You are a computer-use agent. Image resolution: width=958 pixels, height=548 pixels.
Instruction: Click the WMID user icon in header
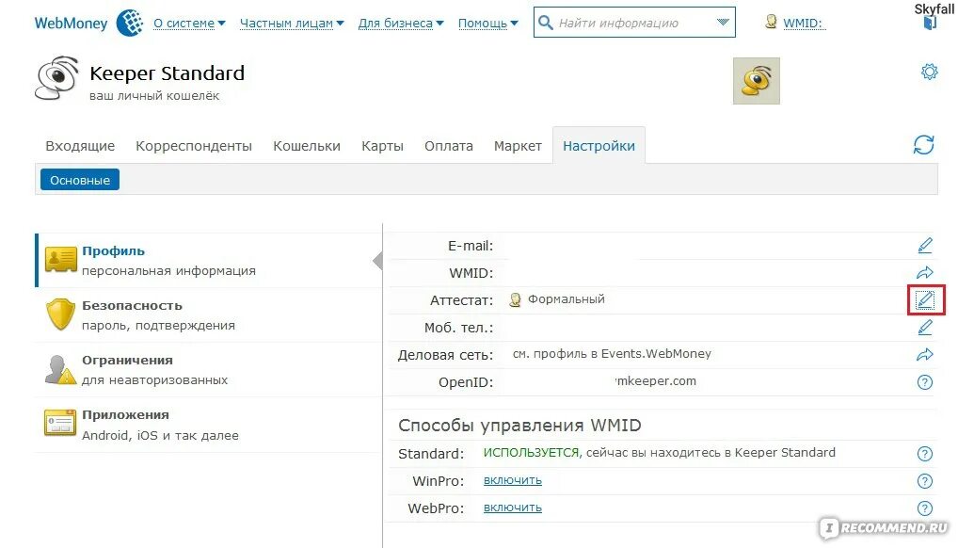[x=771, y=22]
